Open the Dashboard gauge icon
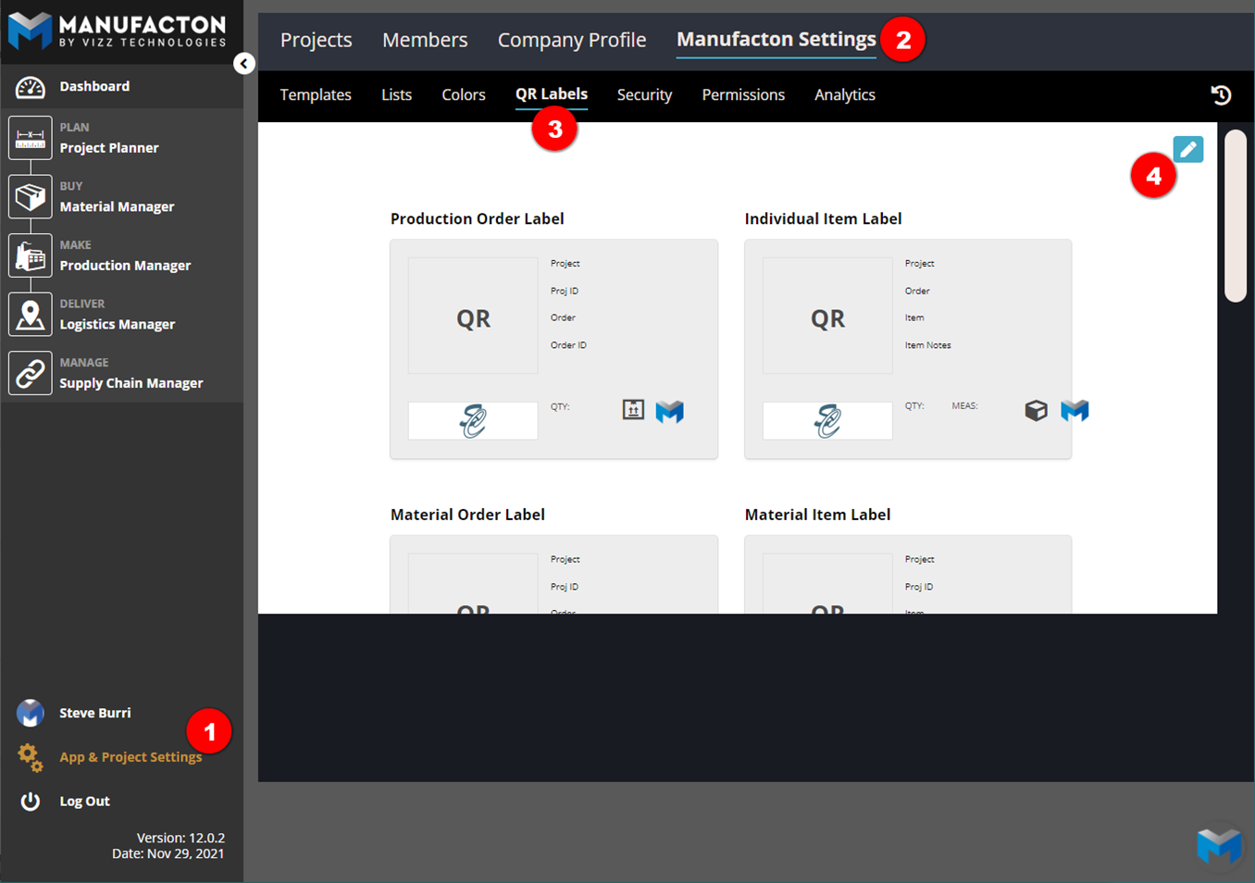Screen dimensions: 1255x883 (31, 87)
